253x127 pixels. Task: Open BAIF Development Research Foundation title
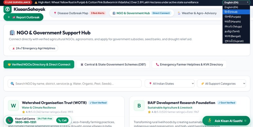coord(181,103)
